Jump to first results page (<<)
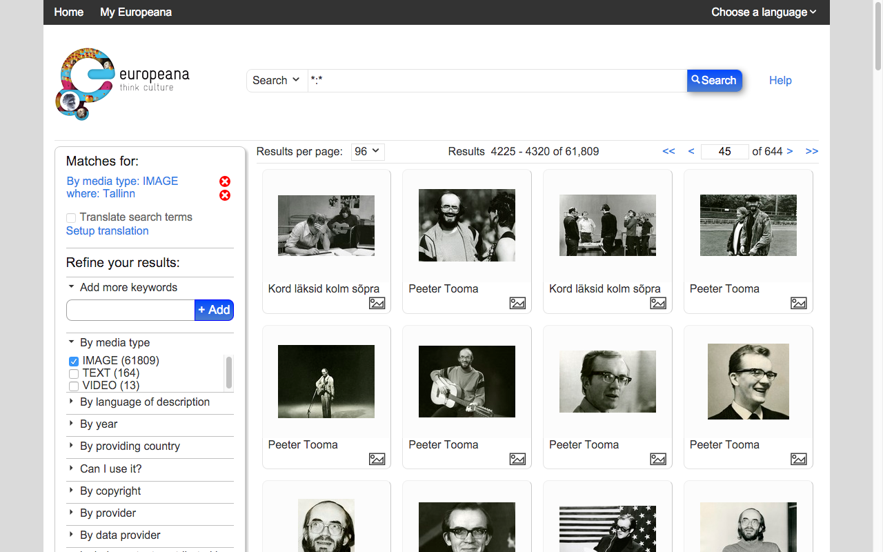 pos(668,151)
